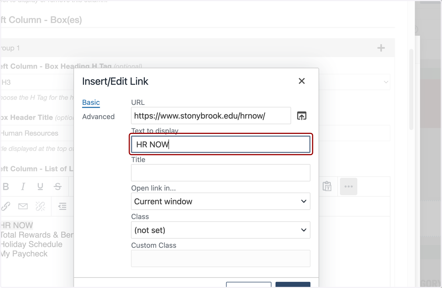The image size is (442, 288).
Task: Toggle Italic in the editor toolbar
Action: pos(23,187)
